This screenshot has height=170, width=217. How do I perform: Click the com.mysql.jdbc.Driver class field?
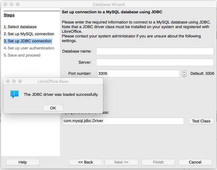(x=123, y=121)
